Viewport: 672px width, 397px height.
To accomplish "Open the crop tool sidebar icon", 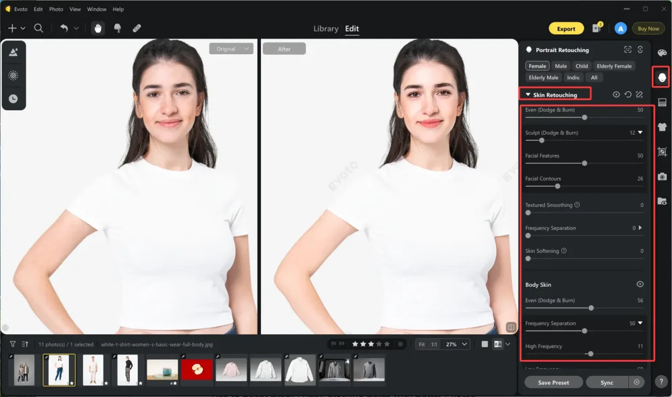I will pyautogui.click(x=662, y=152).
